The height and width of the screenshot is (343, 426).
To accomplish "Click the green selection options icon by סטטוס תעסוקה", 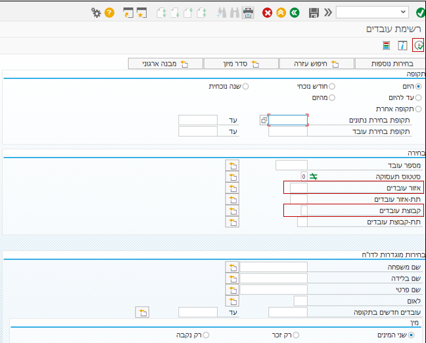I will pyautogui.click(x=313, y=177).
